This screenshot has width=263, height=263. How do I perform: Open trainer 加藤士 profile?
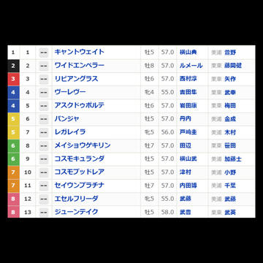coord(233,159)
